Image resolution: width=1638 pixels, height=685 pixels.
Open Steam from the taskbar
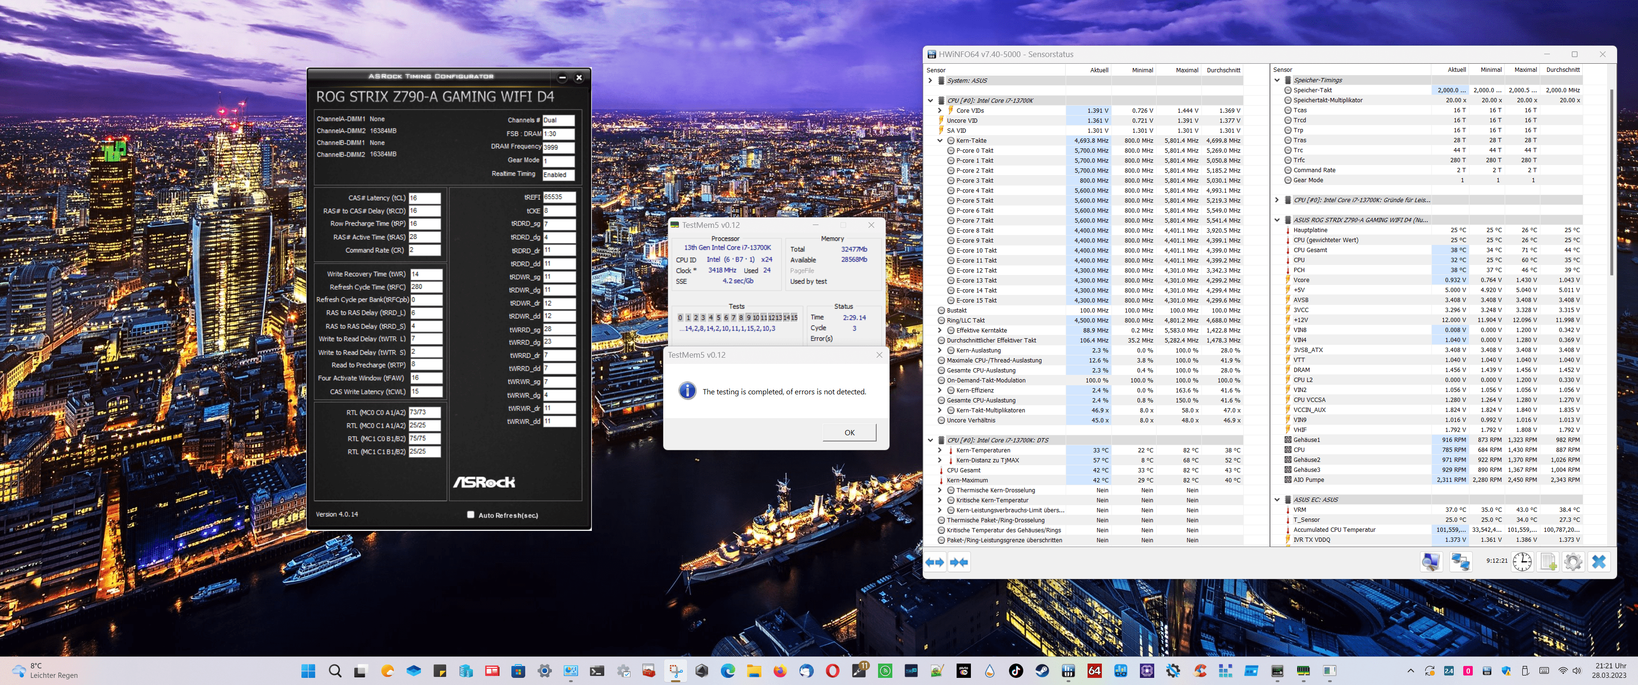click(1041, 670)
